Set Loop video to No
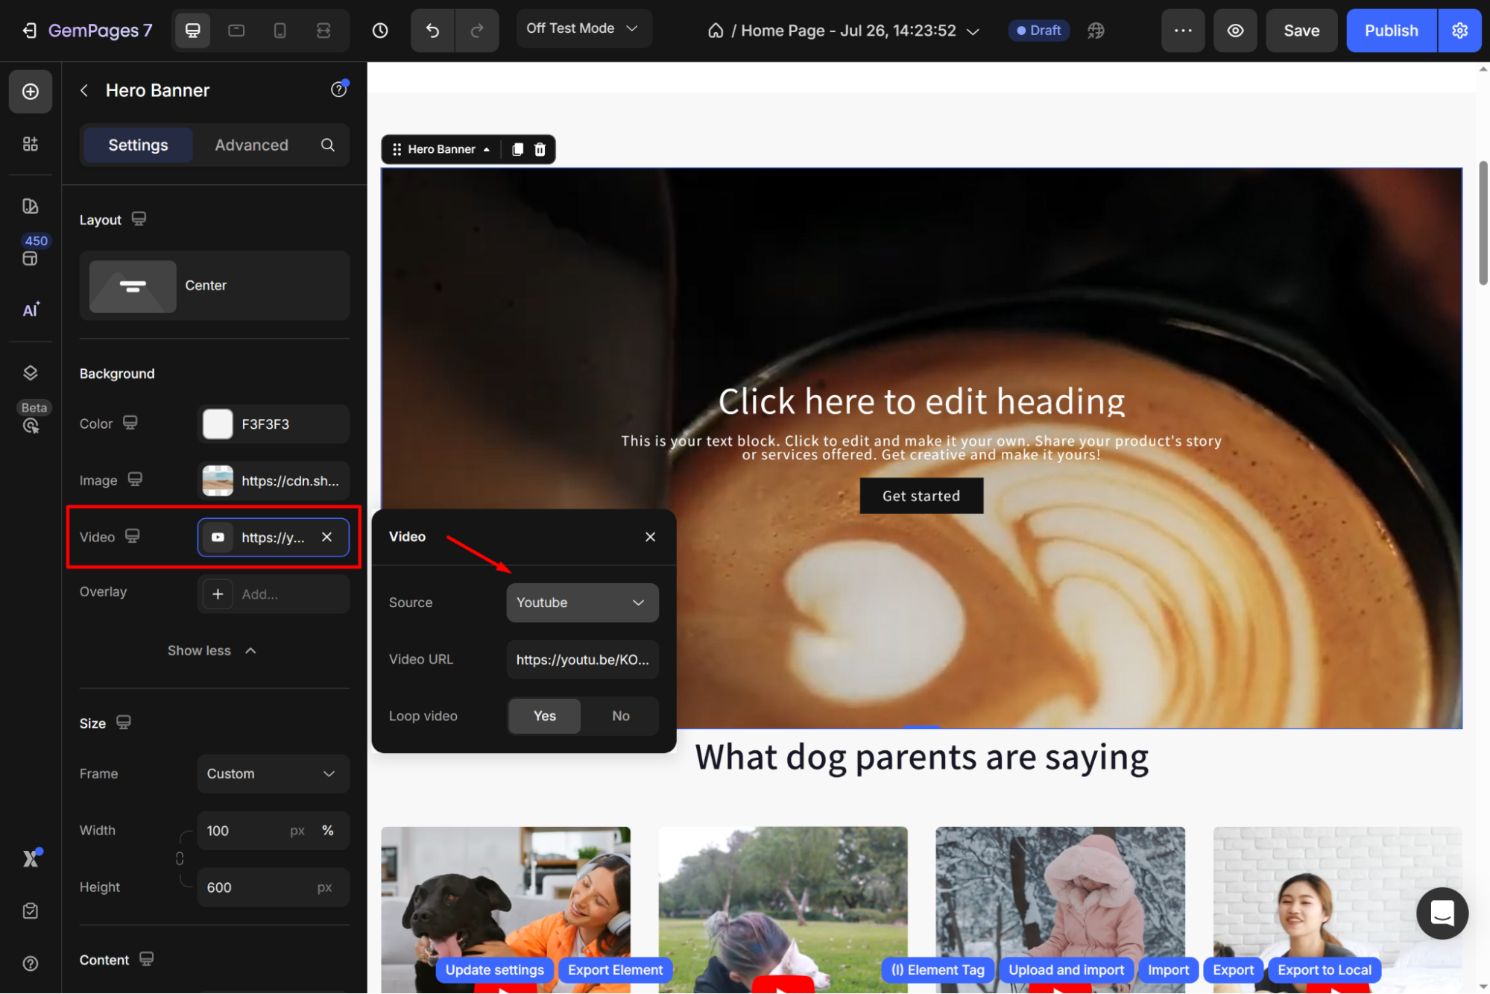 tap(620, 716)
